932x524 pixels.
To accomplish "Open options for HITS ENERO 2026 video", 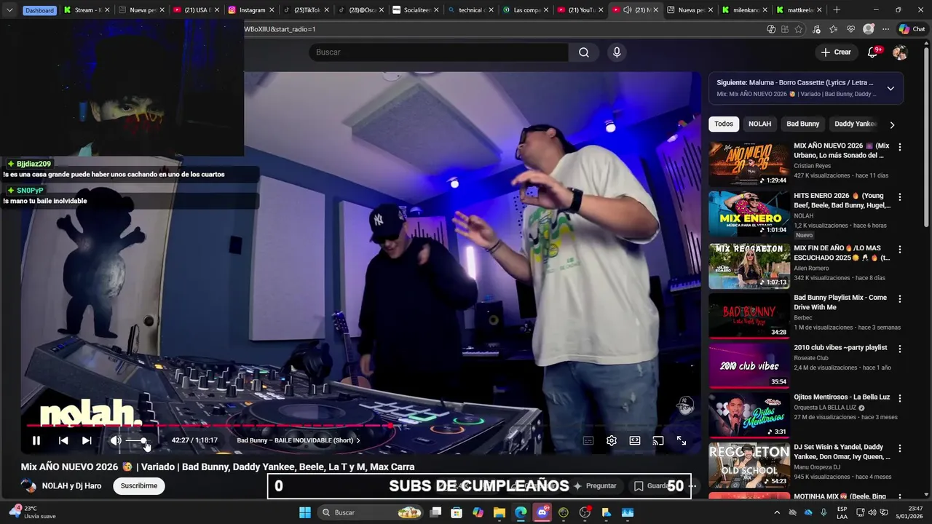I will [x=900, y=196].
